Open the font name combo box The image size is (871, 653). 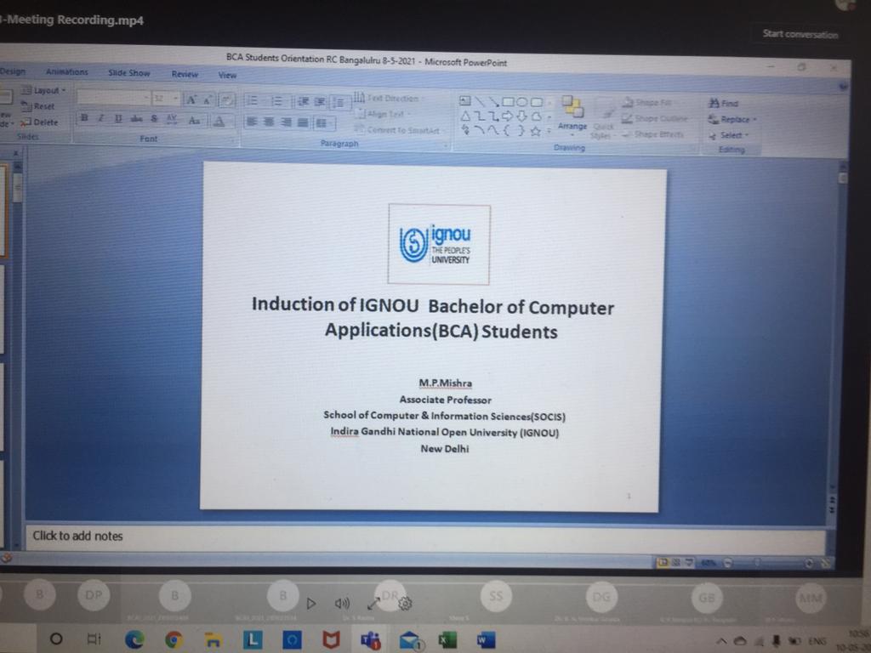113,99
